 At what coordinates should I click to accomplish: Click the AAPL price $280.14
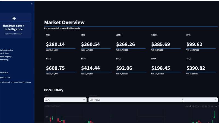[x=55, y=44]
